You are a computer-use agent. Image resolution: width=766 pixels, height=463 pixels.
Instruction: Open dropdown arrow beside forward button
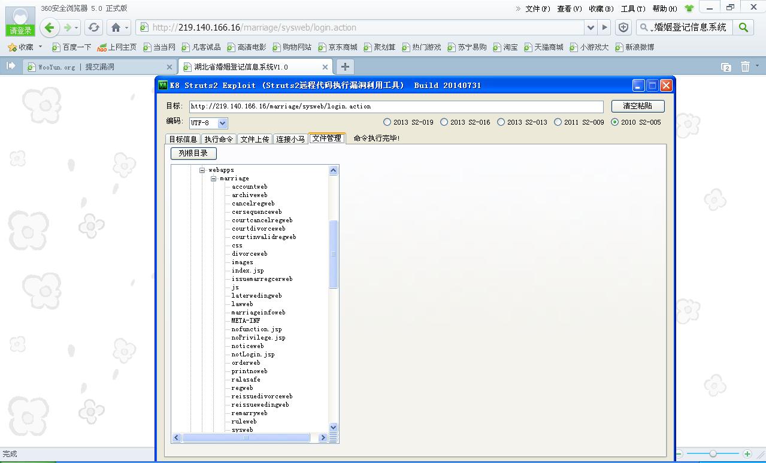pyautogui.click(x=77, y=28)
